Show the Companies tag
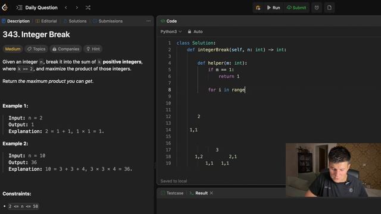The image size is (381, 214). pyautogui.click(x=66, y=49)
